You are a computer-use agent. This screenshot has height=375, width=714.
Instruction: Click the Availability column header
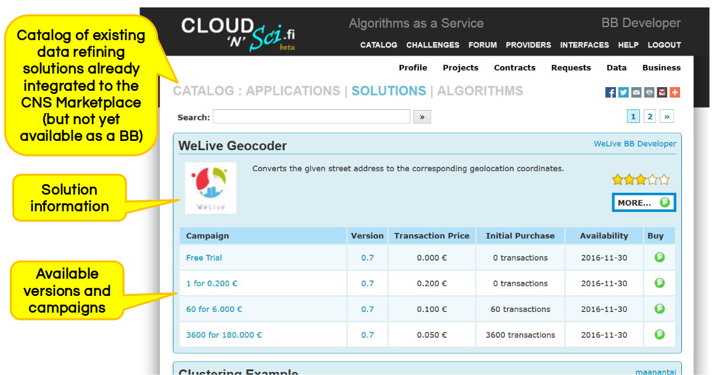pyautogui.click(x=604, y=236)
